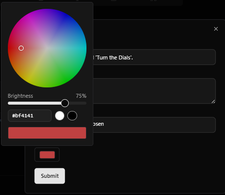Click the textarea resize grip icon

click(213, 102)
